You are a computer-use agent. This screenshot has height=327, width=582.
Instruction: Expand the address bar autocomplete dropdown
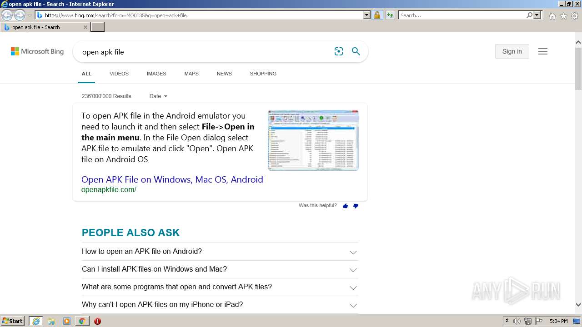(x=367, y=15)
